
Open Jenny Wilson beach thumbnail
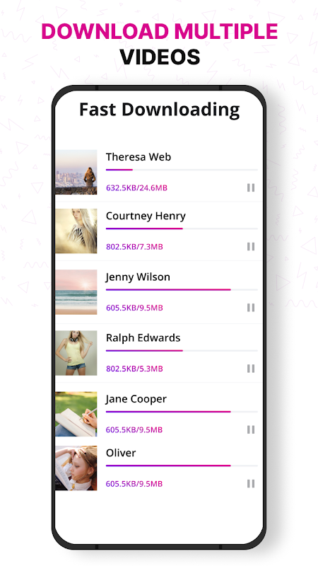pos(76,292)
